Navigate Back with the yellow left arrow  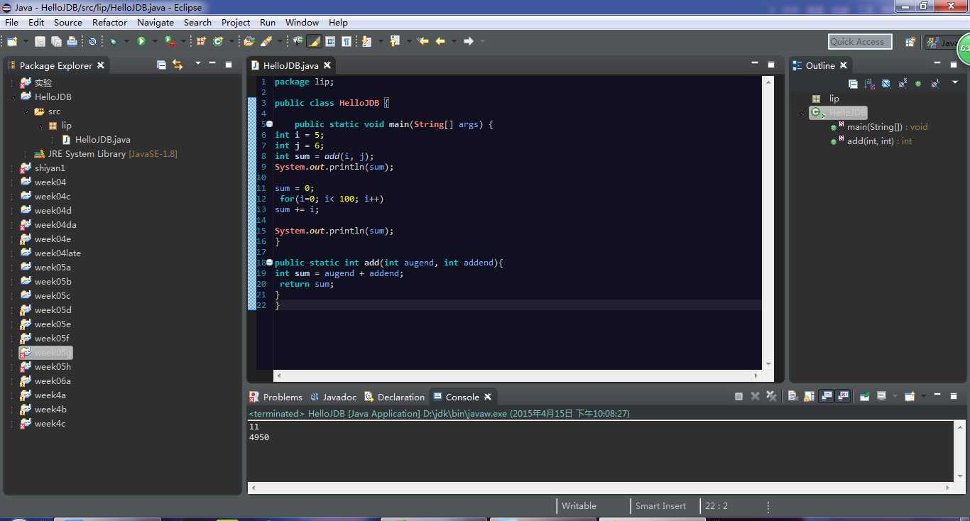click(440, 41)
